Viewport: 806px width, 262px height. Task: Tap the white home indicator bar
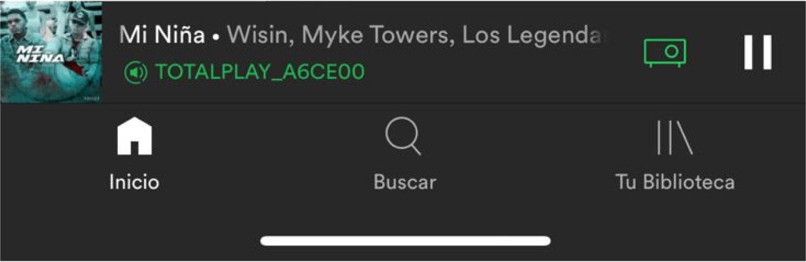(405, 241)
